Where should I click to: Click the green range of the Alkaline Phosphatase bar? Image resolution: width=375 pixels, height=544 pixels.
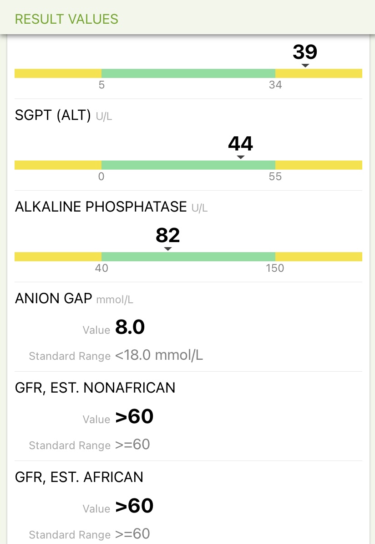188,257
